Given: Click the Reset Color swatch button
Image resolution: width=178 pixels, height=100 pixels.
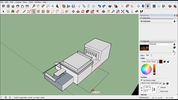Looking at the screenshot, I should (x=158, y=91).
